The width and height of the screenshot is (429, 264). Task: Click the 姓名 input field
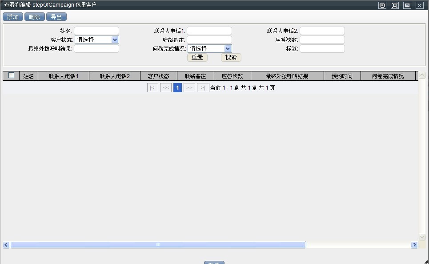point(96,31)
